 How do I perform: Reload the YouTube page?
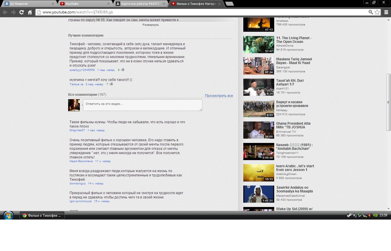point(21,12)
